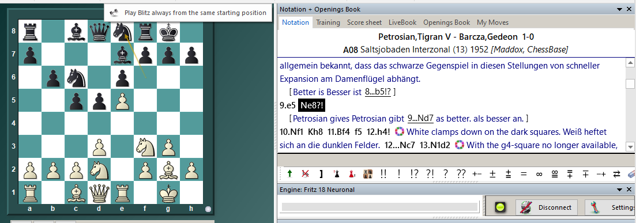This screenshot has height=223, width=636.
Task: Annotate move with single ! symbol
Action: click(x=399, y=174)
